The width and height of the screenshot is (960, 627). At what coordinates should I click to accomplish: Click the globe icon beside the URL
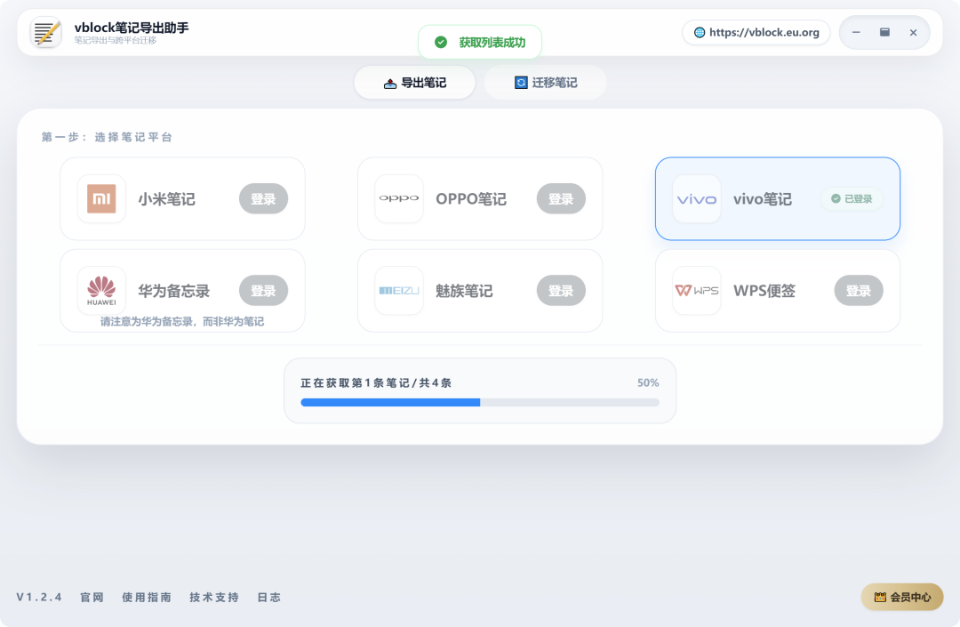700,32
